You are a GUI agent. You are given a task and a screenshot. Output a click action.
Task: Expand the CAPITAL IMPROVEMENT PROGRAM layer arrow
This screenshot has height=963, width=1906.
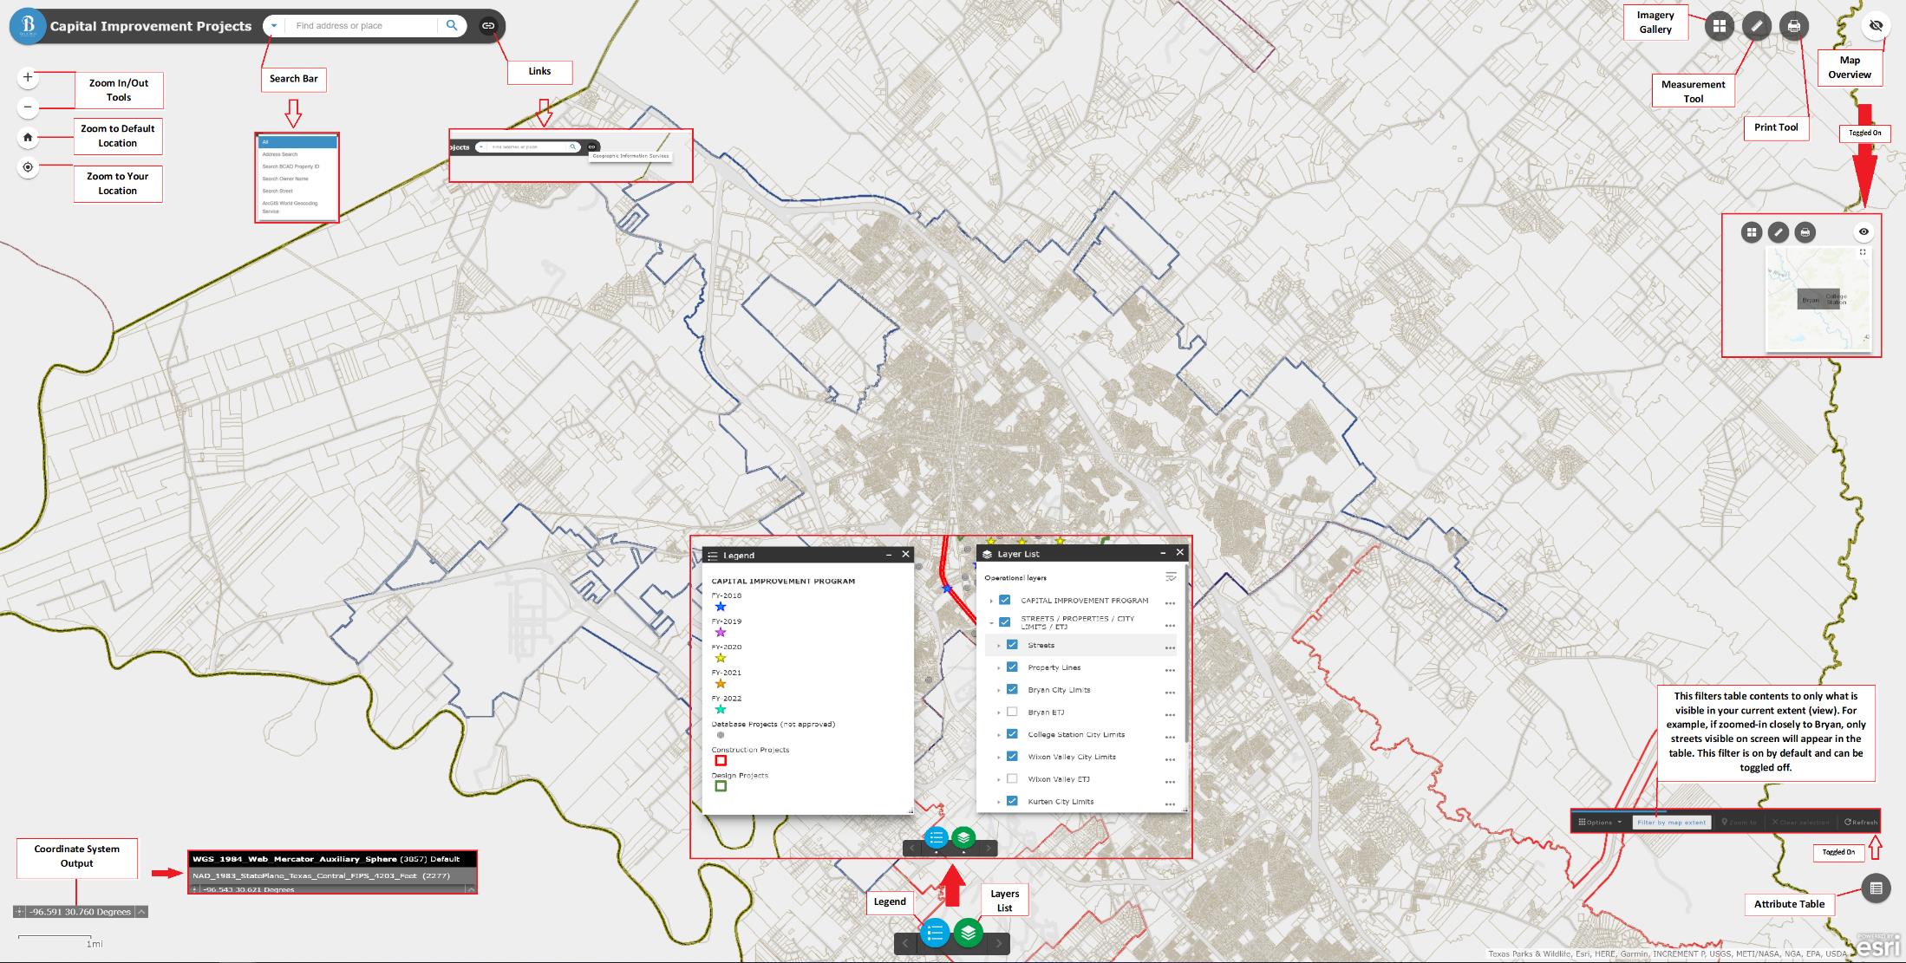click(x=991, y=601)
